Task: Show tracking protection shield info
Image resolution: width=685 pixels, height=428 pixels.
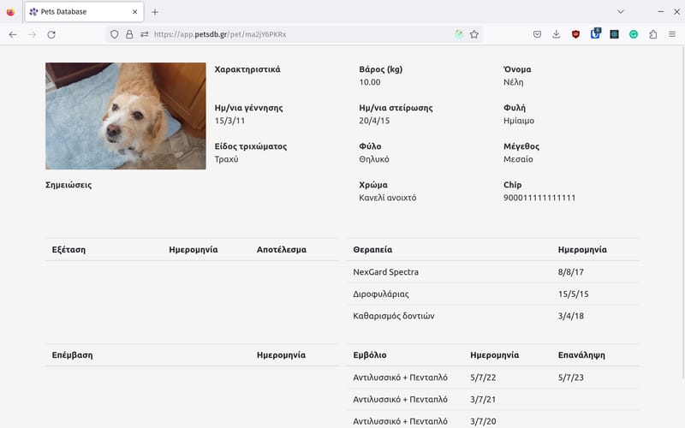Action: pos(115,34)
